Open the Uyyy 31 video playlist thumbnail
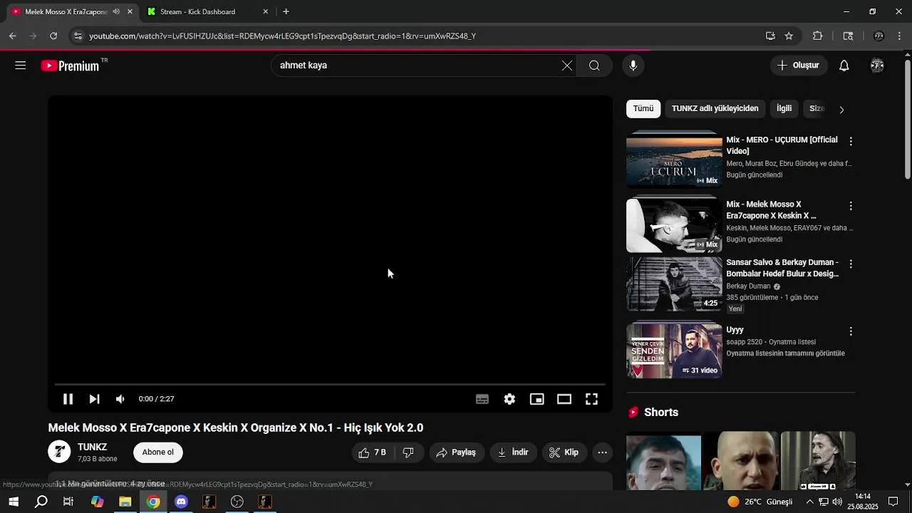The image size is (912, 513). 674,351
